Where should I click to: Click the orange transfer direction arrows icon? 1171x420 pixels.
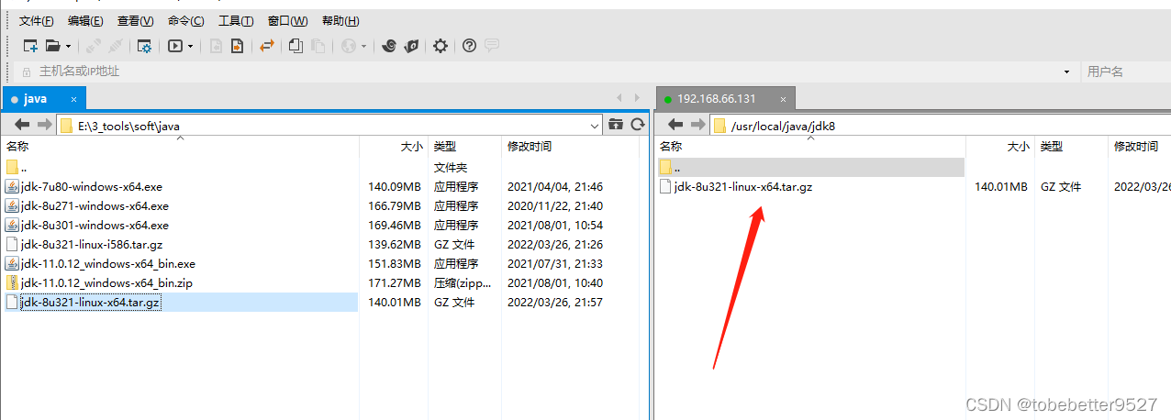coord(267,46)
